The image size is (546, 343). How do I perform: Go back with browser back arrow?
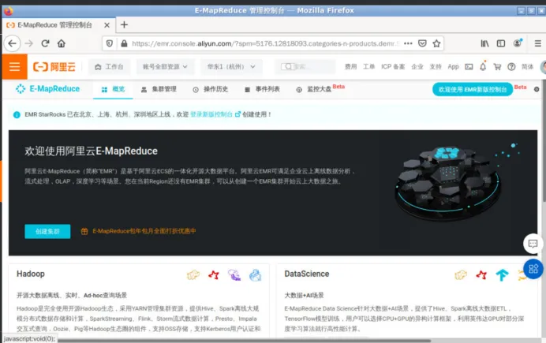coord(12,43)
